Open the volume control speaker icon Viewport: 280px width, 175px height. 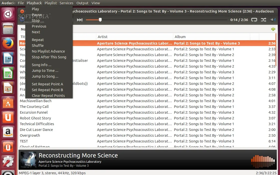pyautogui.click(x=273, y=20)
